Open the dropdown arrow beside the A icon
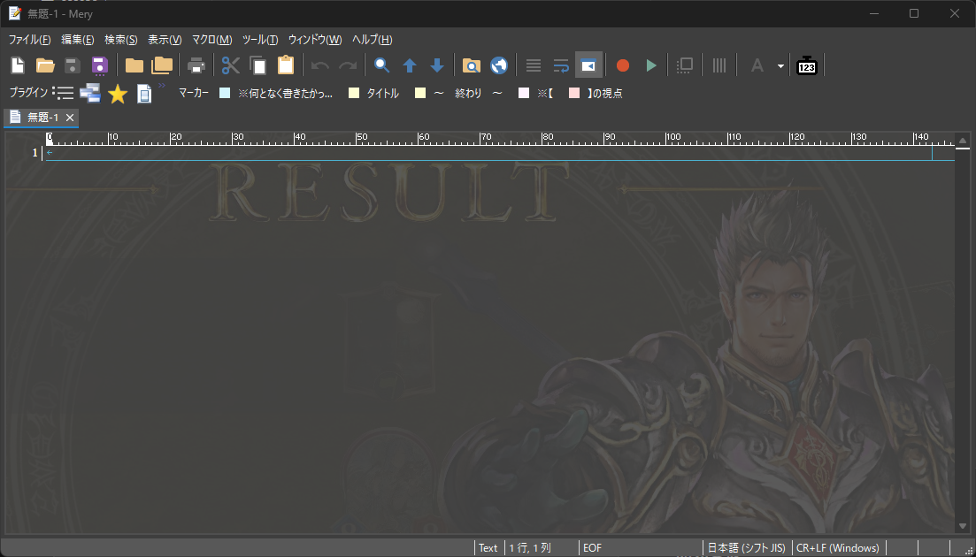The width and height of the screenshot is (976, 557). pos(780,66)
